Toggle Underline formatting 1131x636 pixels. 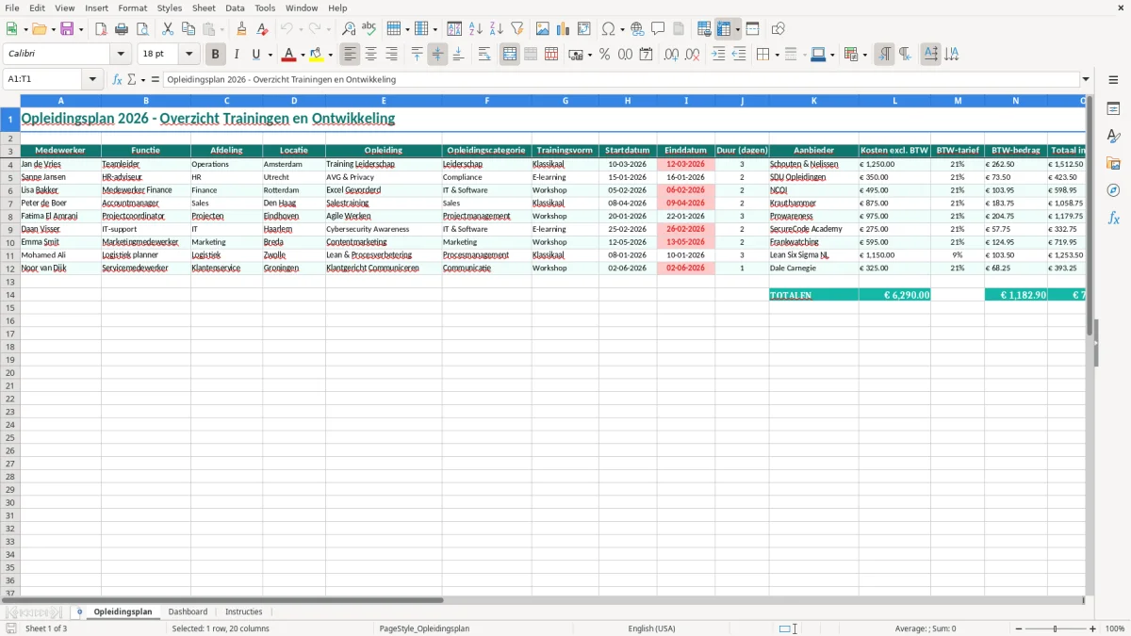tap(255, 55)
